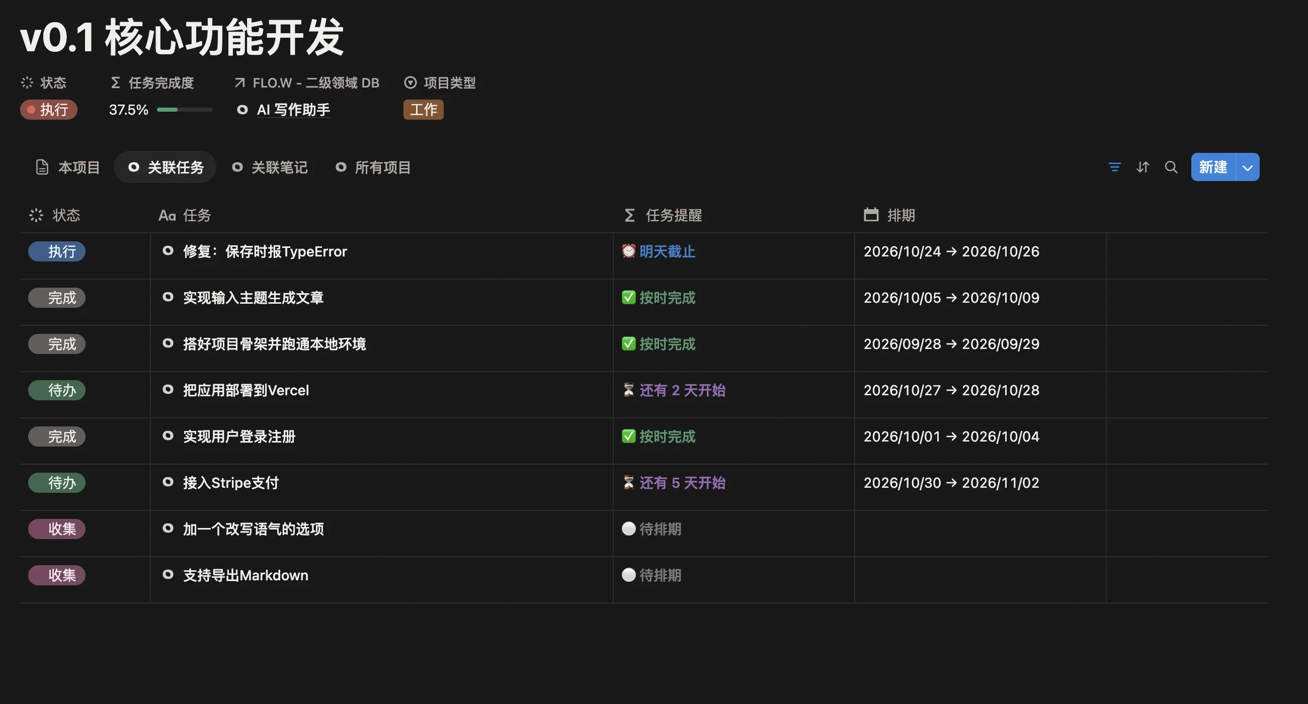This screenshot has width=1308, height=704.
Task: Switch to the 本项目 tab
Action: [x=67, y=167]
